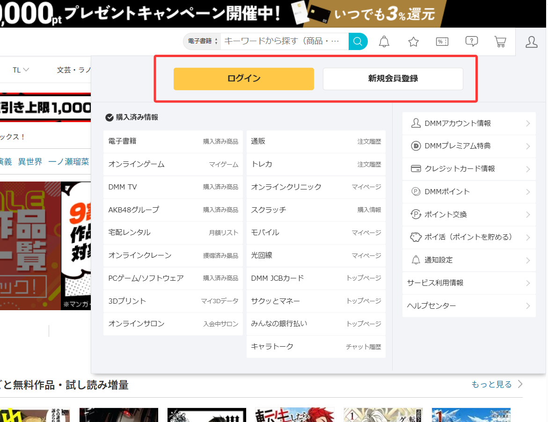Click the 通知設定 bell icon
548x422 pixels.
click(416, 260)
